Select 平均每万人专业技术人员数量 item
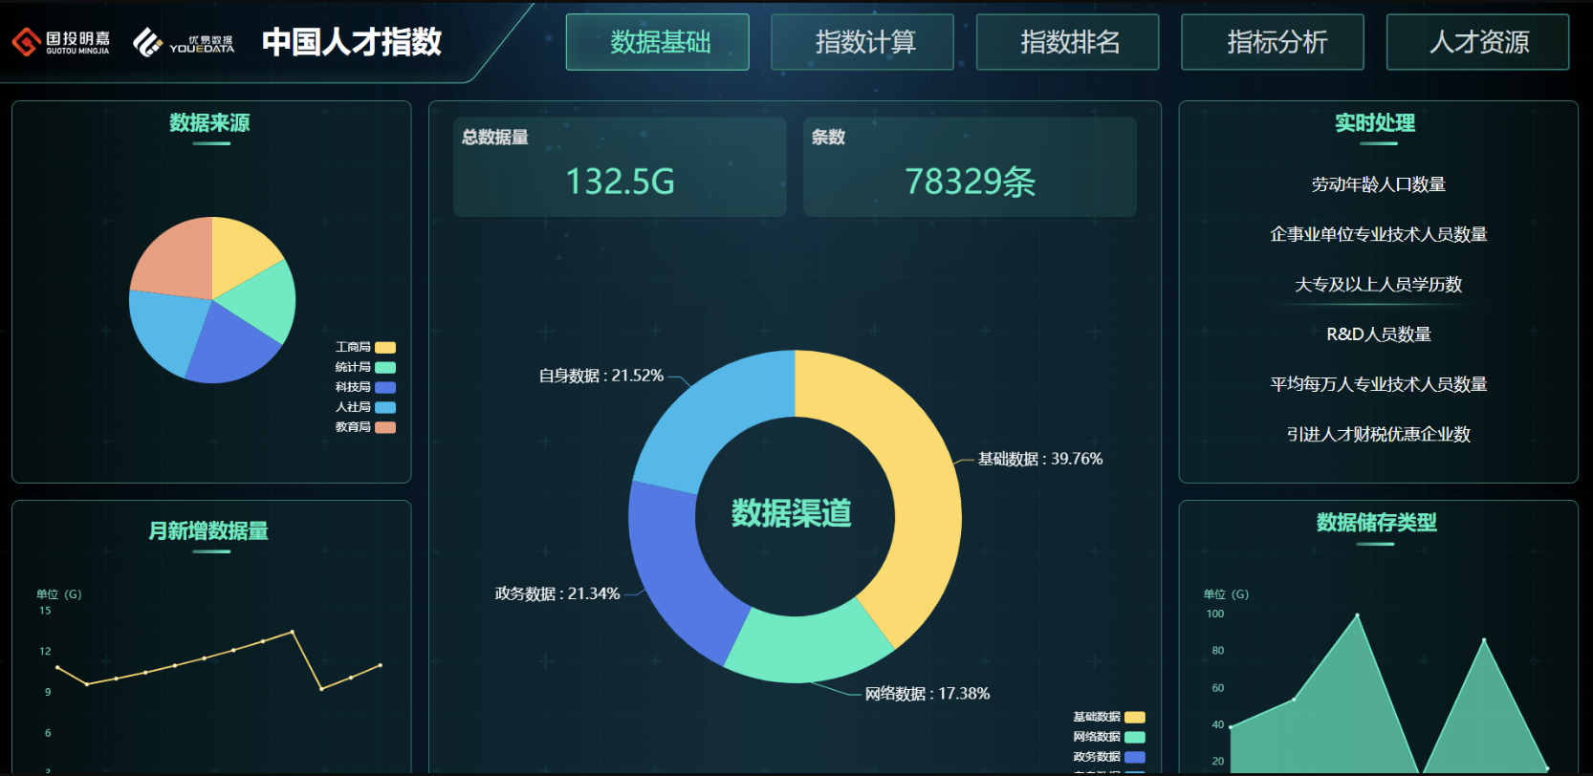This screenshot has height=776, width=1593. pyautogui.click(x=1378, y=384)
